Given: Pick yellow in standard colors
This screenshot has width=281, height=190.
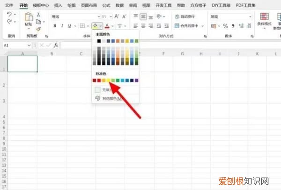Looking at the screenshot, I should click(x=109, y=80).
